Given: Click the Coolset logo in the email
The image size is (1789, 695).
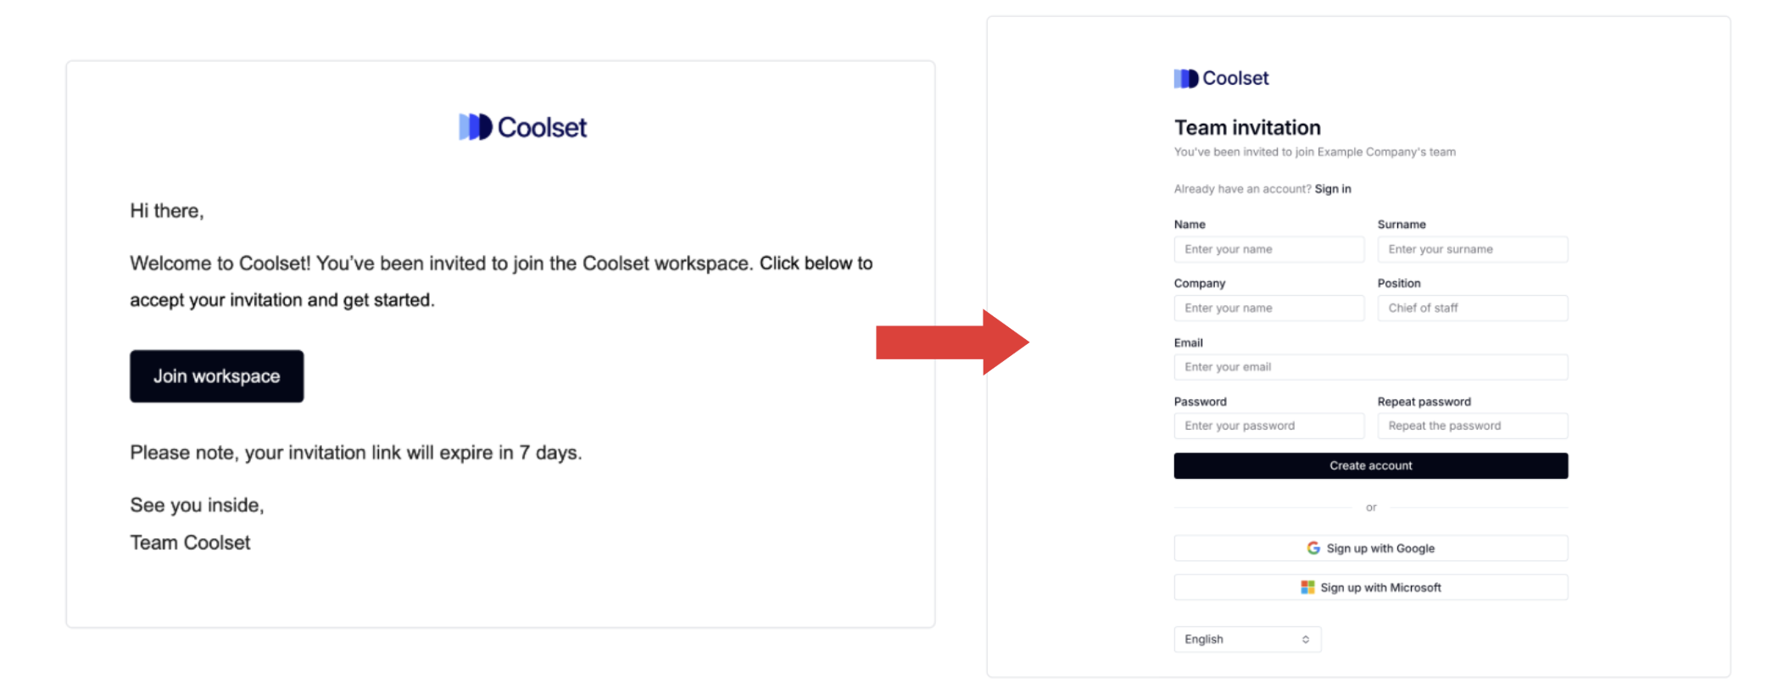Looking at the screenshot, I should [x=522, y=127].
